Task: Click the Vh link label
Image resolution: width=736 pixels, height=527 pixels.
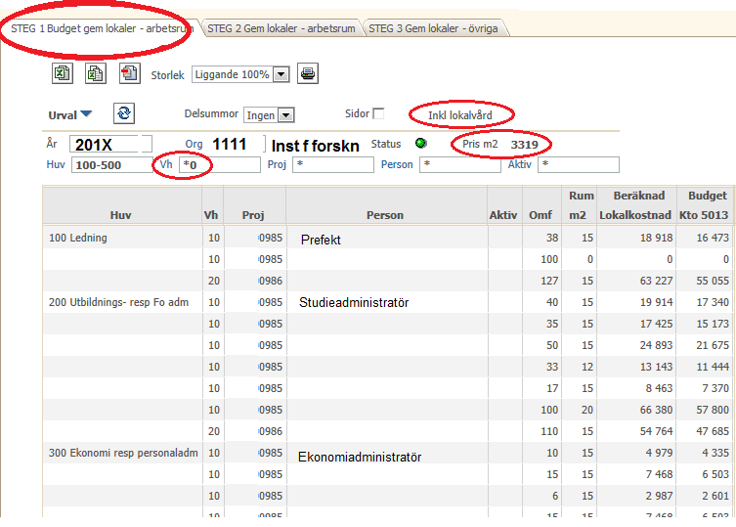Action: click(x=166, y=164)
